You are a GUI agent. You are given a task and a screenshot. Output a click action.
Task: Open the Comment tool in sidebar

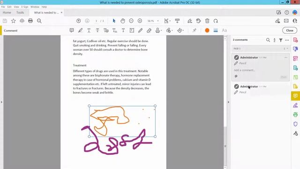295,96
